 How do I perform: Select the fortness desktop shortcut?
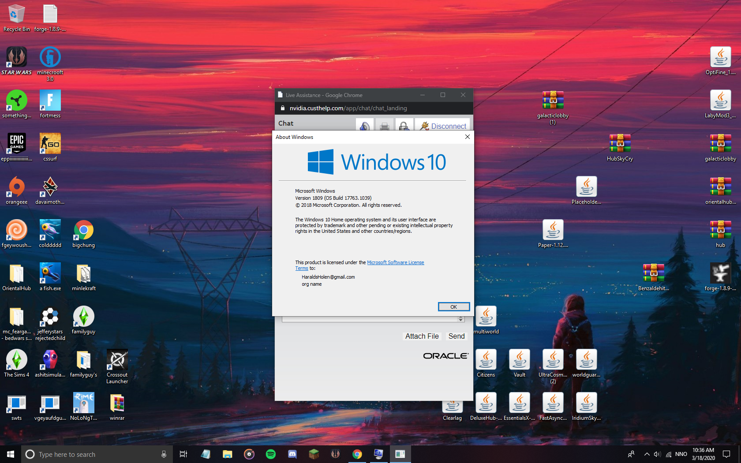pos(50,104)
